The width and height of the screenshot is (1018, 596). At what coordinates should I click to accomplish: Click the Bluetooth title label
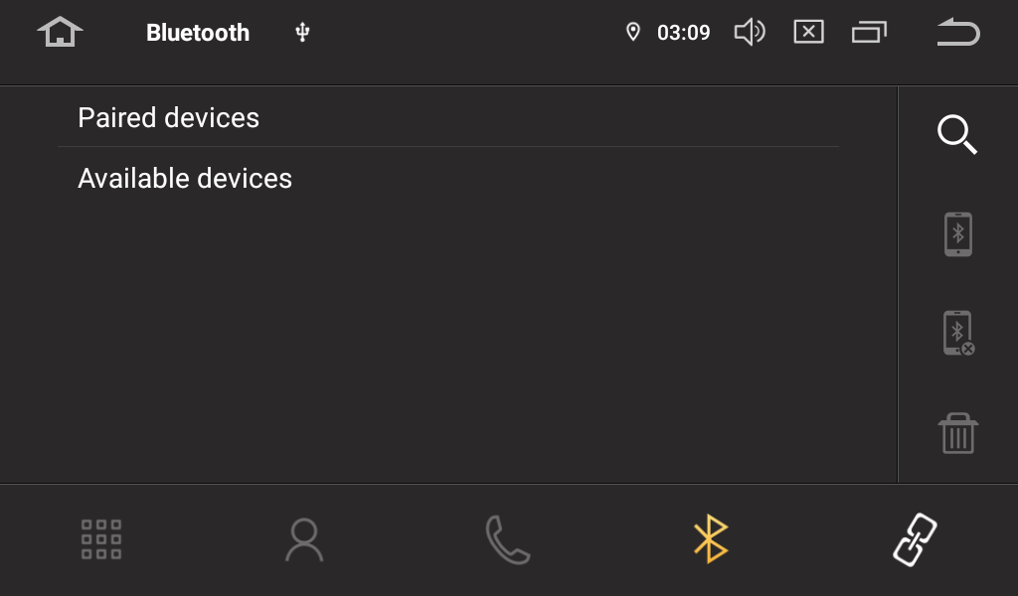(198, 33)
